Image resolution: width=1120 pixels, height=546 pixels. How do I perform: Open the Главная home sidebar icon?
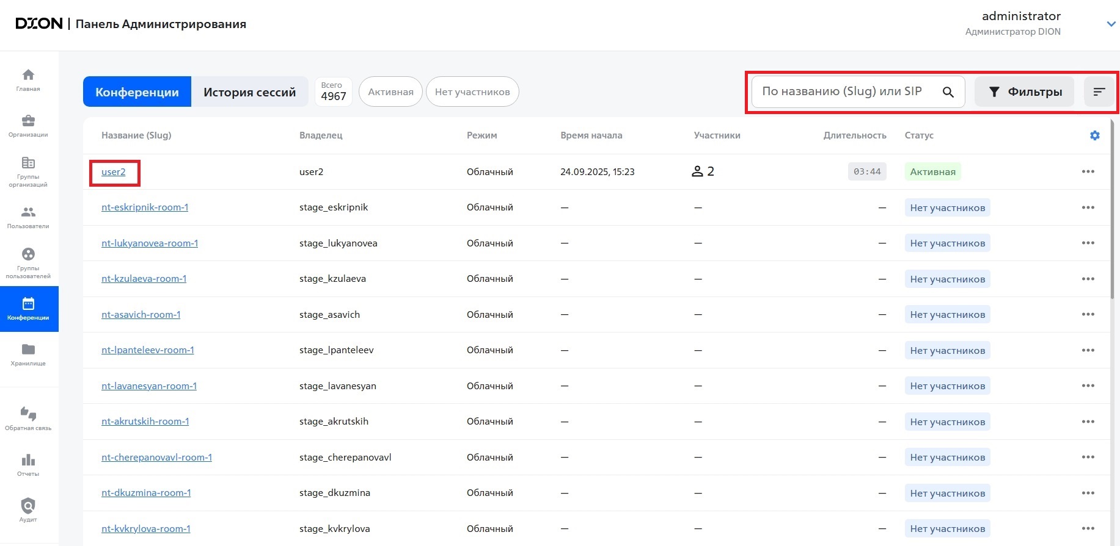point(28,79)
